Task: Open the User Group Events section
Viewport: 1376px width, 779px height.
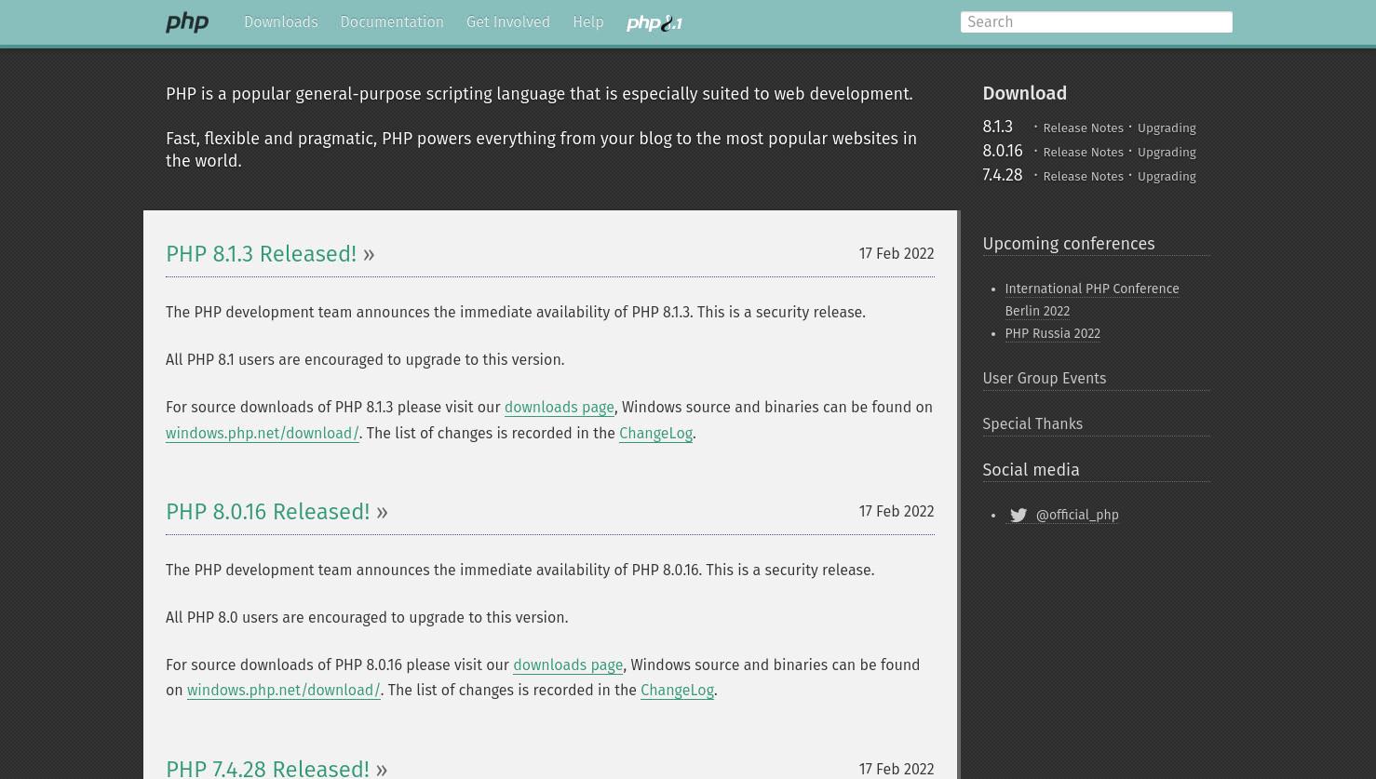Action: pos(1044,379)
